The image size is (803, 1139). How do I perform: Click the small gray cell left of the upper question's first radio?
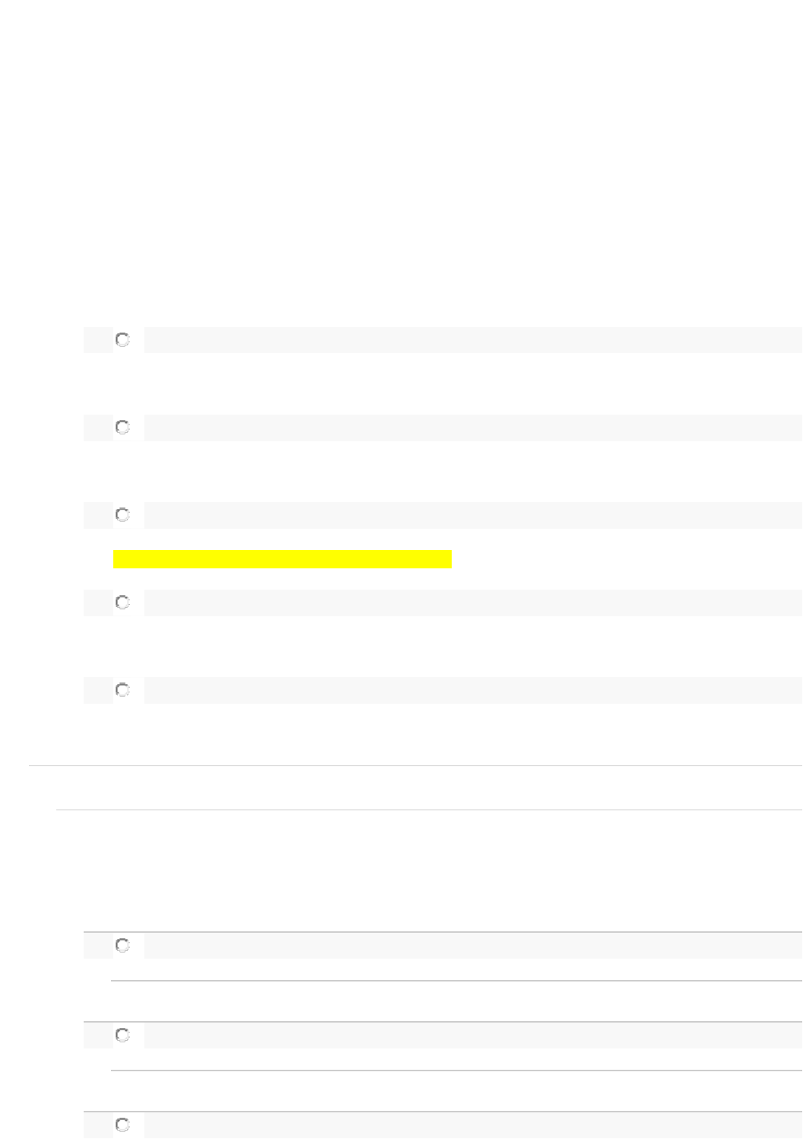[97, 340]
